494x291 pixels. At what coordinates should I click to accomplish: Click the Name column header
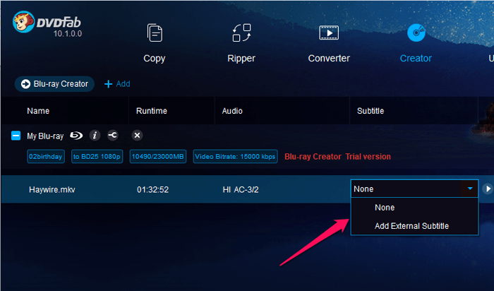pyautogui.click(x=38, y=111)
